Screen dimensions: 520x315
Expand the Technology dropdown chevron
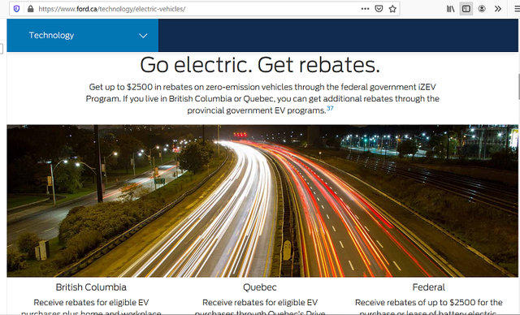click(143, 36)
